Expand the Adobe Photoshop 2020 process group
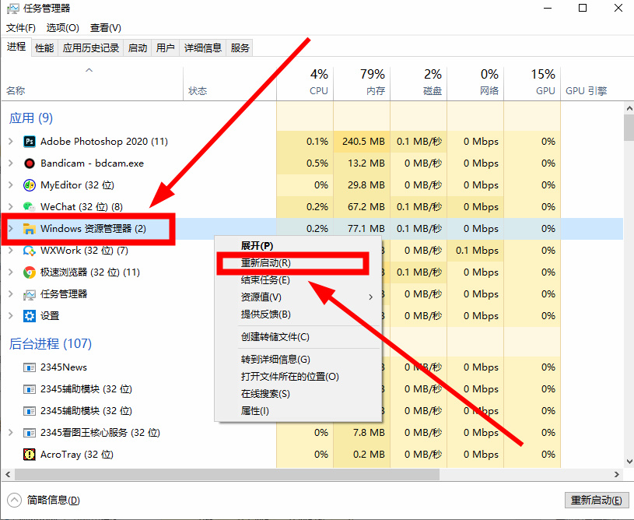 (x=11, y=142)
